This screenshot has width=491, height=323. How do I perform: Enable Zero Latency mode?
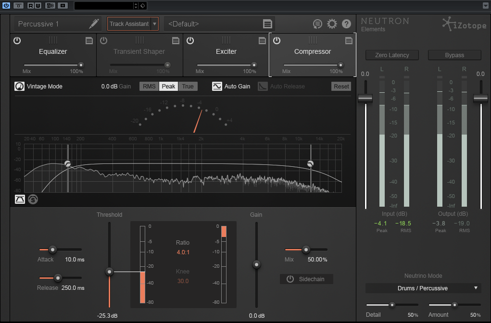click(x=392, y=55)
